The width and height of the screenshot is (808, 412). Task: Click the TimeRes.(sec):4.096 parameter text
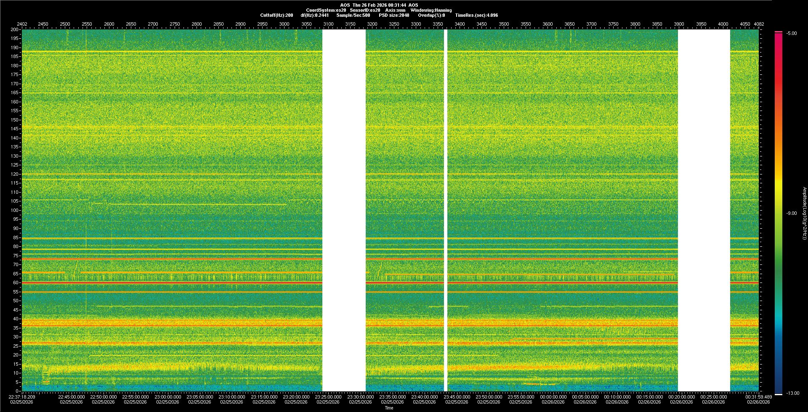pos(476,15)
